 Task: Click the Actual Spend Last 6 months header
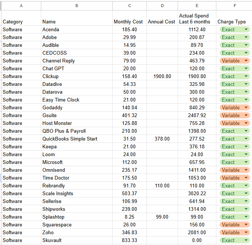[197, 18]
